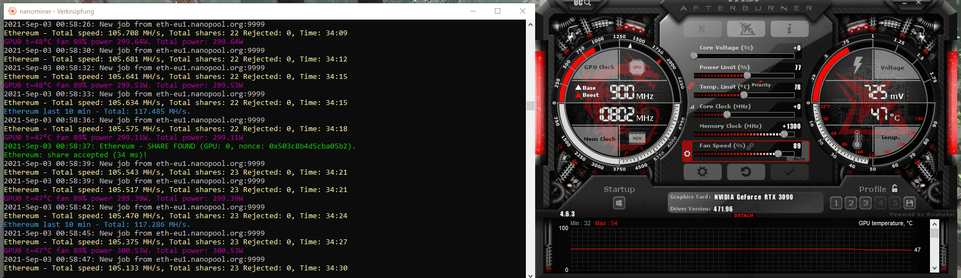
Task: Click the GPU temperature graph label
Action: (885, 223)
